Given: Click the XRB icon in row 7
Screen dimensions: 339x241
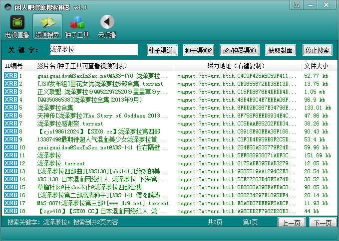Looking at the screenshot, I should point(11,123).
